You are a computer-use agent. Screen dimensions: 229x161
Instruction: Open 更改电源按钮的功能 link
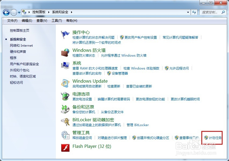coord(150,99)
